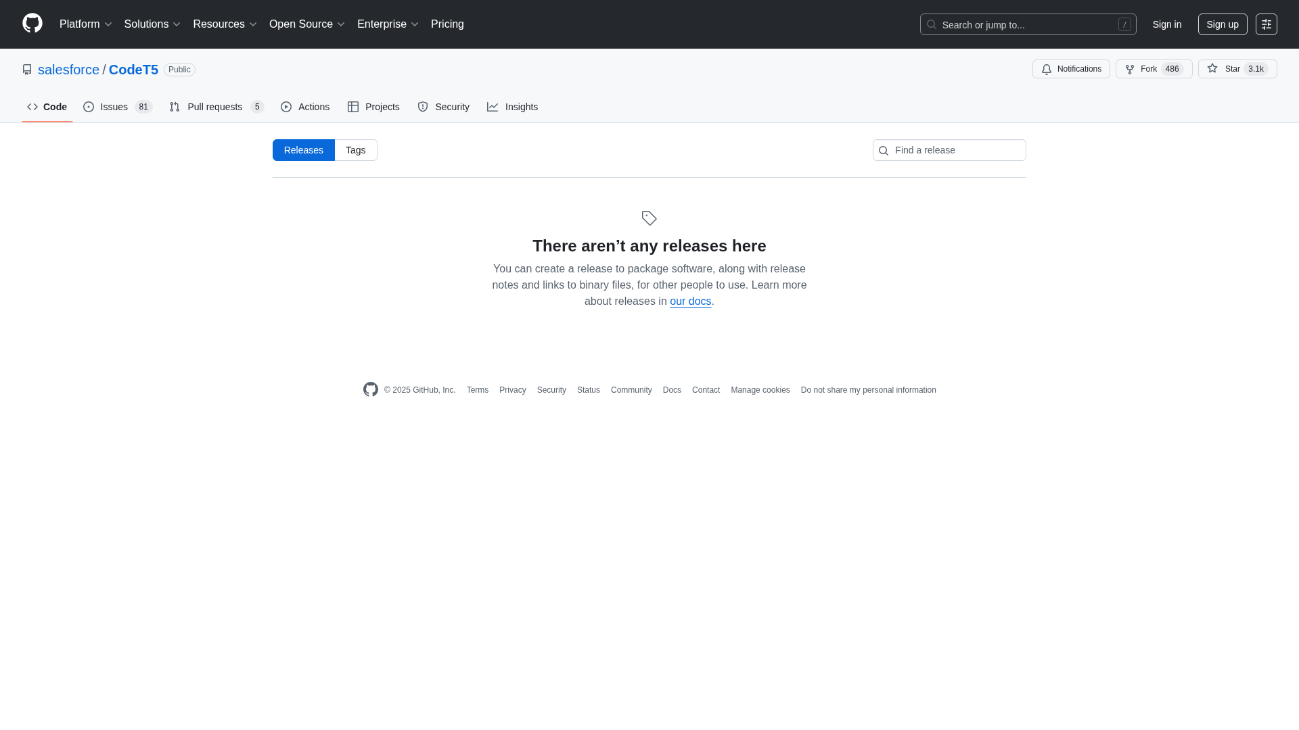The width and height of the screenshot is (1299, 730).
Task: Expand the Solutions dropdown menu
Action: 152,24
